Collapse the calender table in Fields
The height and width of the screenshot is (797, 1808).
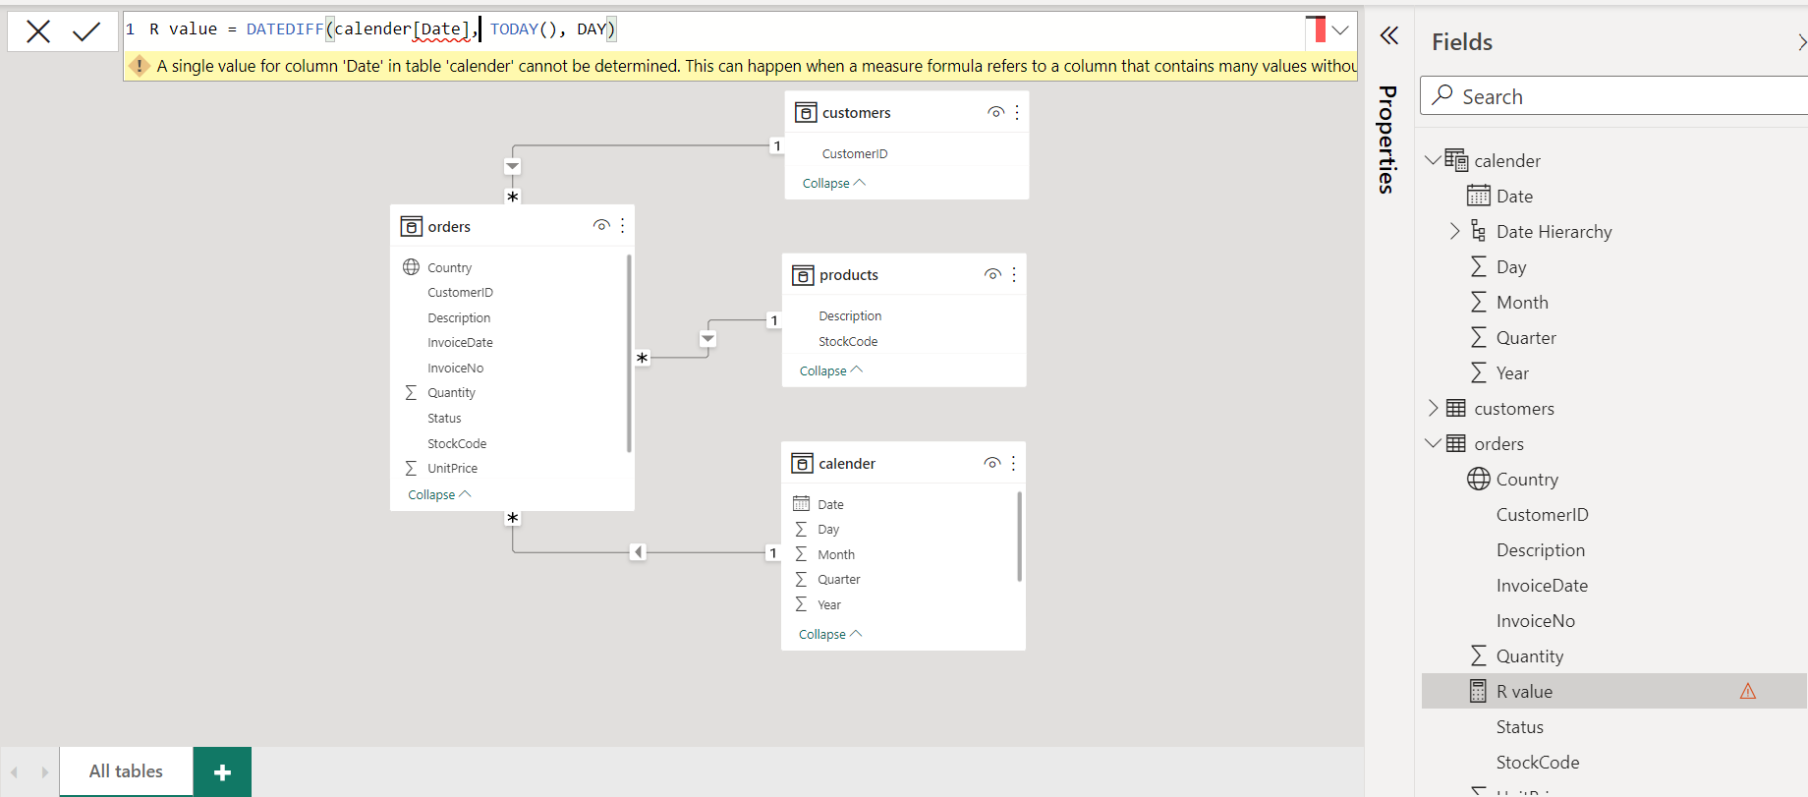point(1433,159)
